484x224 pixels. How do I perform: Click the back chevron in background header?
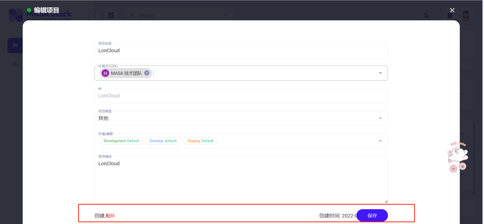[x=95, y=15]
